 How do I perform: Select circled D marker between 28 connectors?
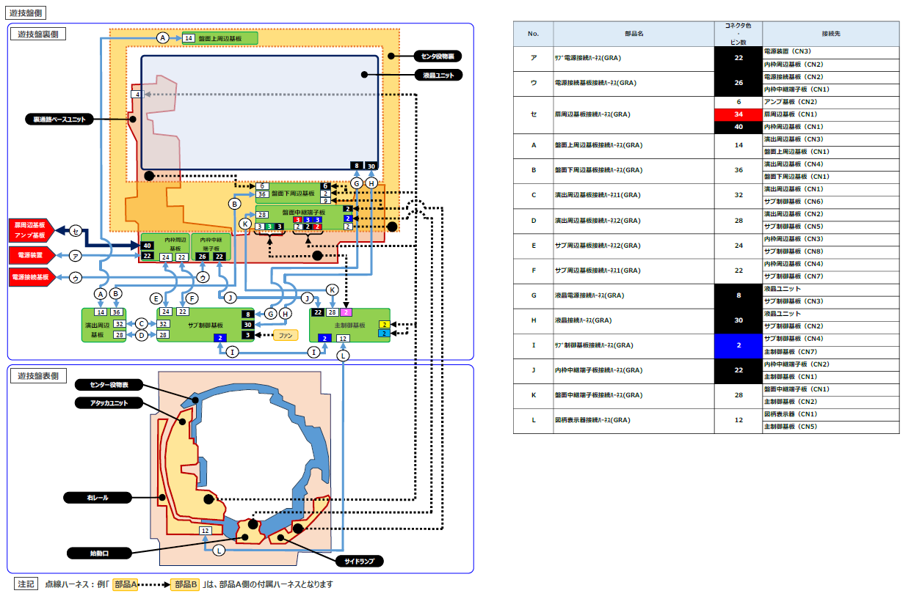142,335
